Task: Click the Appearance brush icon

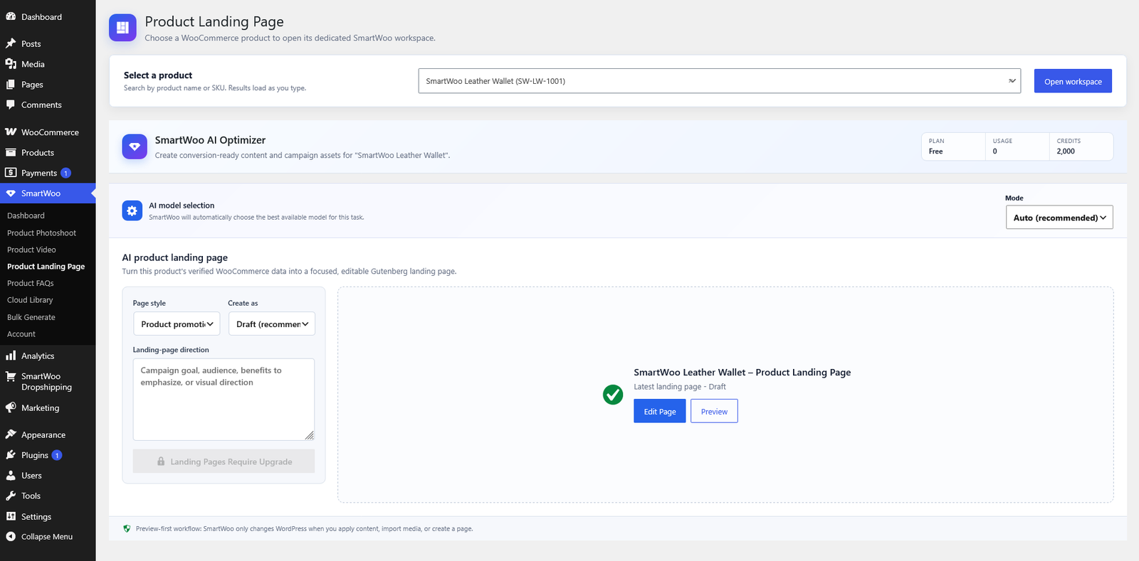Action: click(11, 434)
